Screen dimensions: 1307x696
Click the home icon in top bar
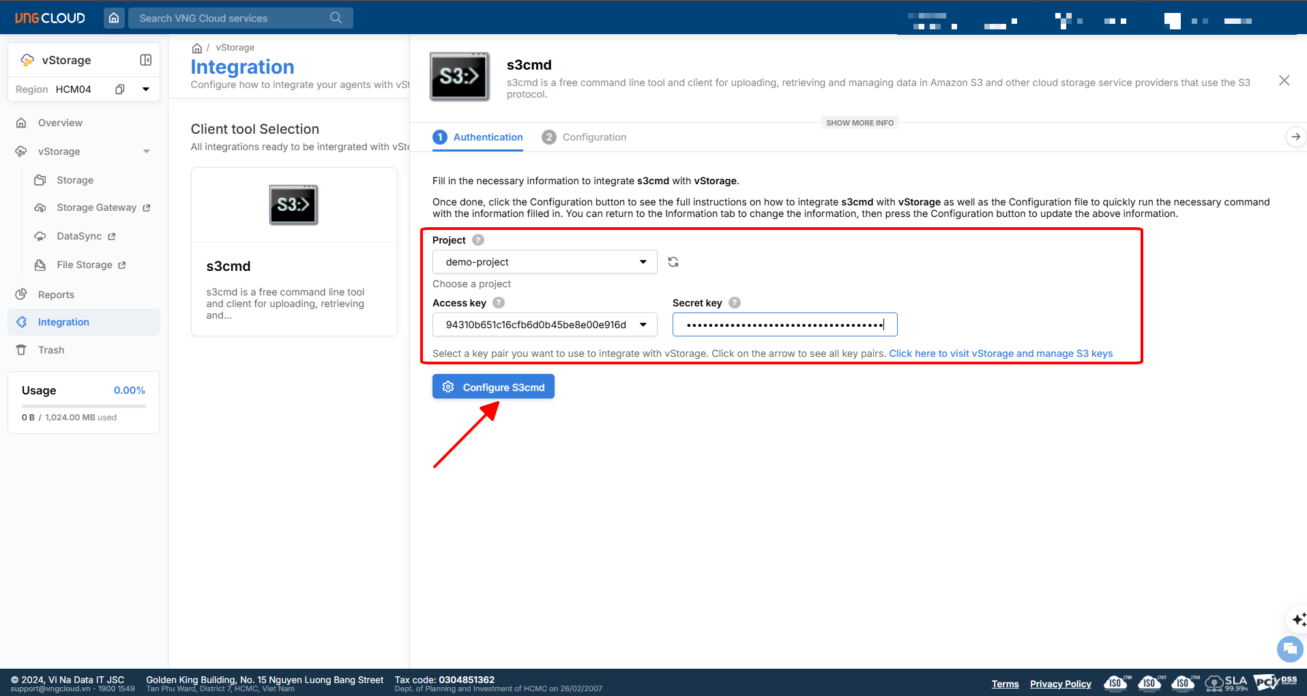point(114,18)
